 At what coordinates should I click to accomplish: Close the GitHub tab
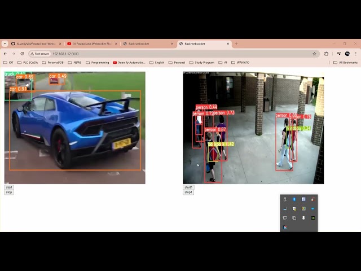[x=60, y=43]
